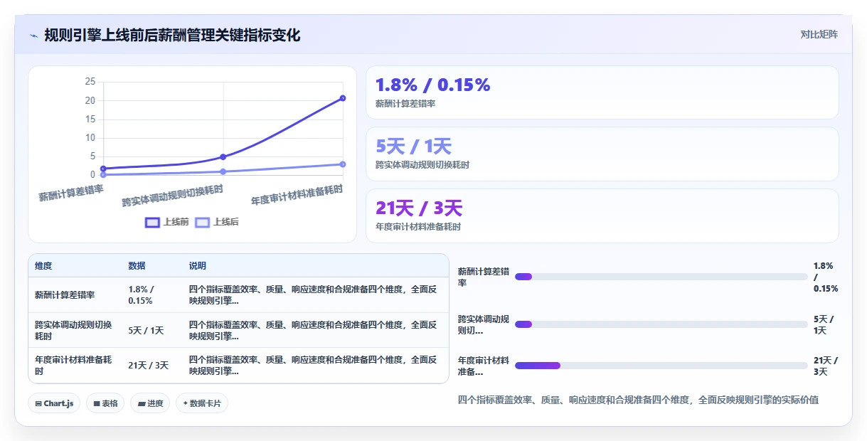The width and height of the screenshot is (867, 441).
Task: Click the 上线前 legend color box
Action: [x=152, y=222]
